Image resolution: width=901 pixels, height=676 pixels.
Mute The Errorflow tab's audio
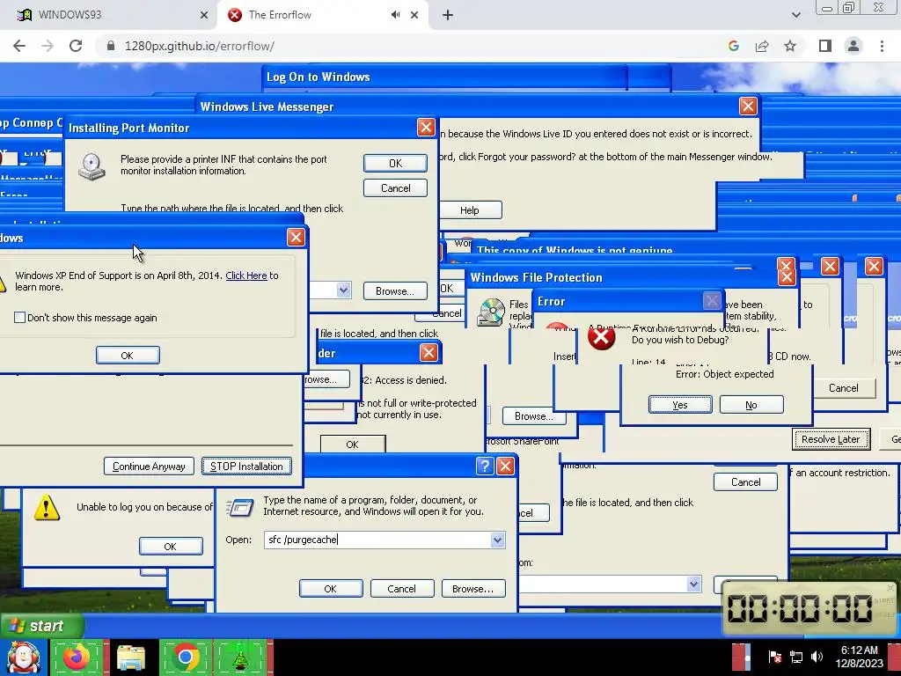(395, 15)
